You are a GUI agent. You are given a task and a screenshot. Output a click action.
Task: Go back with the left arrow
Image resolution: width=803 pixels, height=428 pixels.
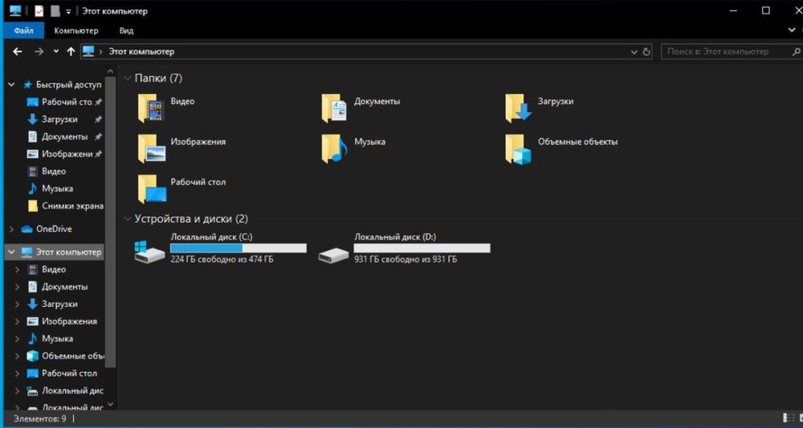point(18,51)
